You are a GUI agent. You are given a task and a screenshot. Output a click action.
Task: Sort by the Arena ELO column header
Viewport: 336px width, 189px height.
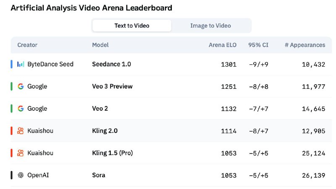pyautogui.click(x=223, y=45)
